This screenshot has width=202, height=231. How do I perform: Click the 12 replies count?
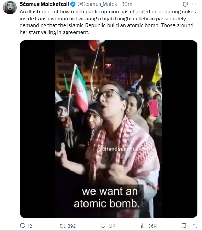[30, 226]
